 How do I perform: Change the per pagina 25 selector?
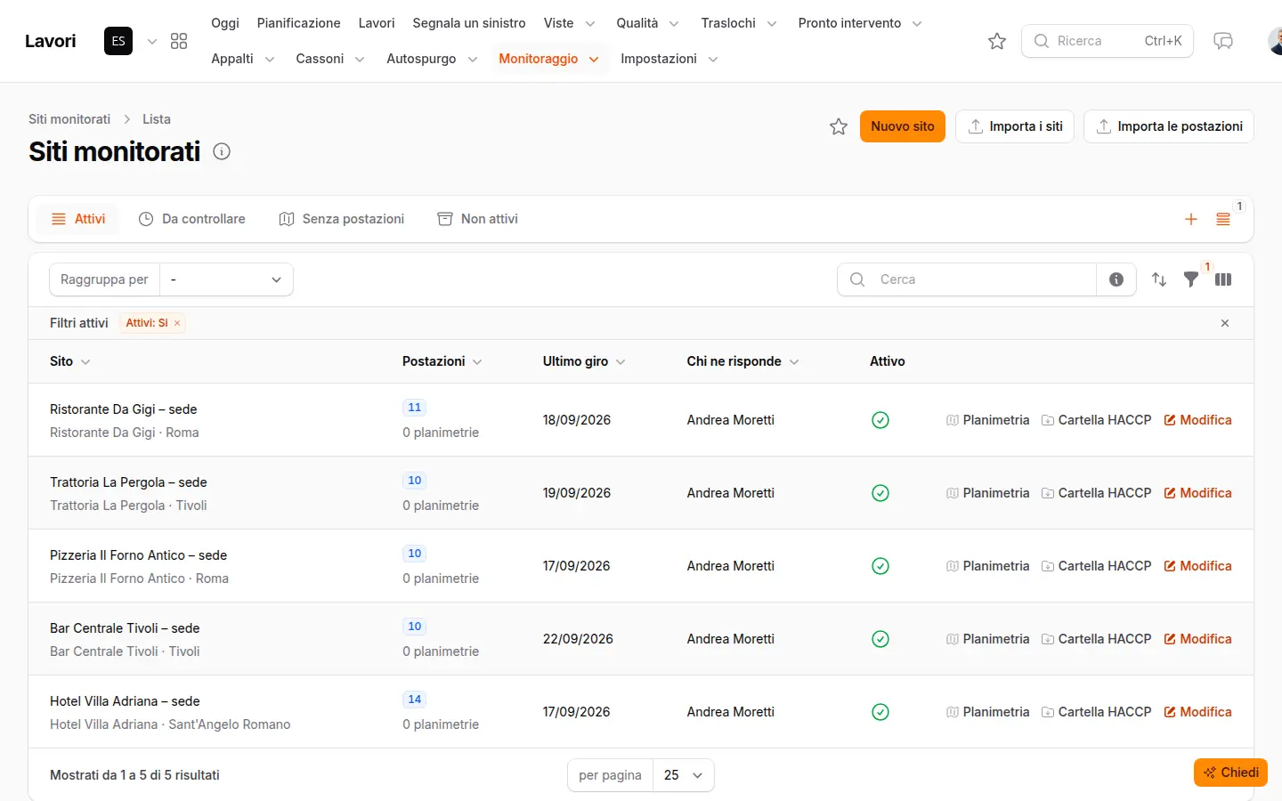[x=683, y=775]
